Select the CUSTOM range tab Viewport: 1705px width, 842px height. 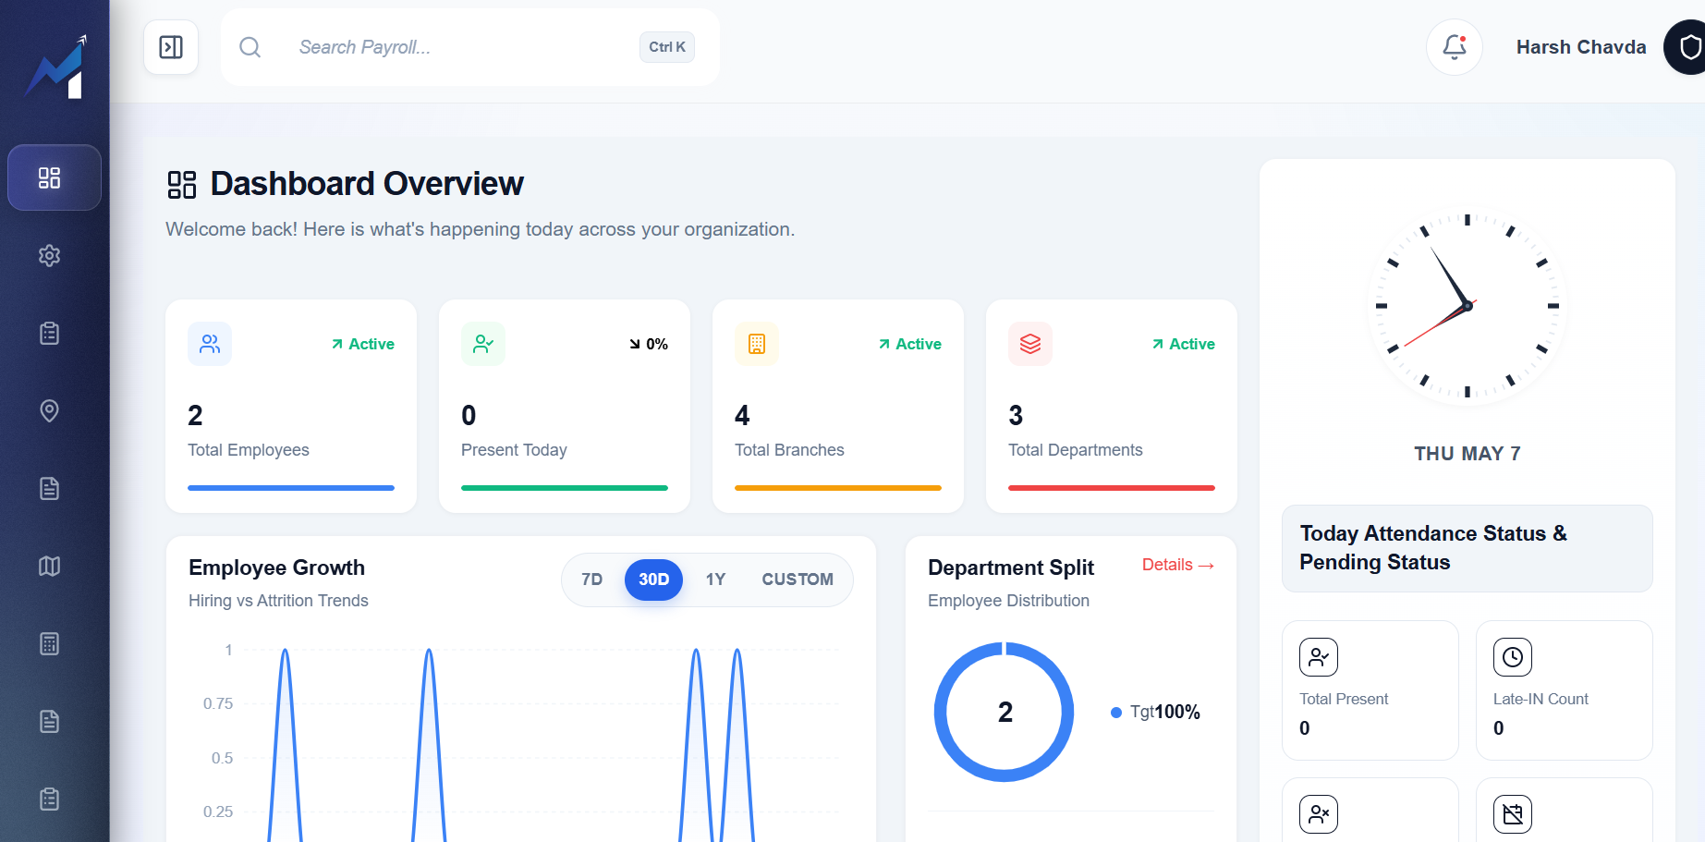[x=798, y=580]
